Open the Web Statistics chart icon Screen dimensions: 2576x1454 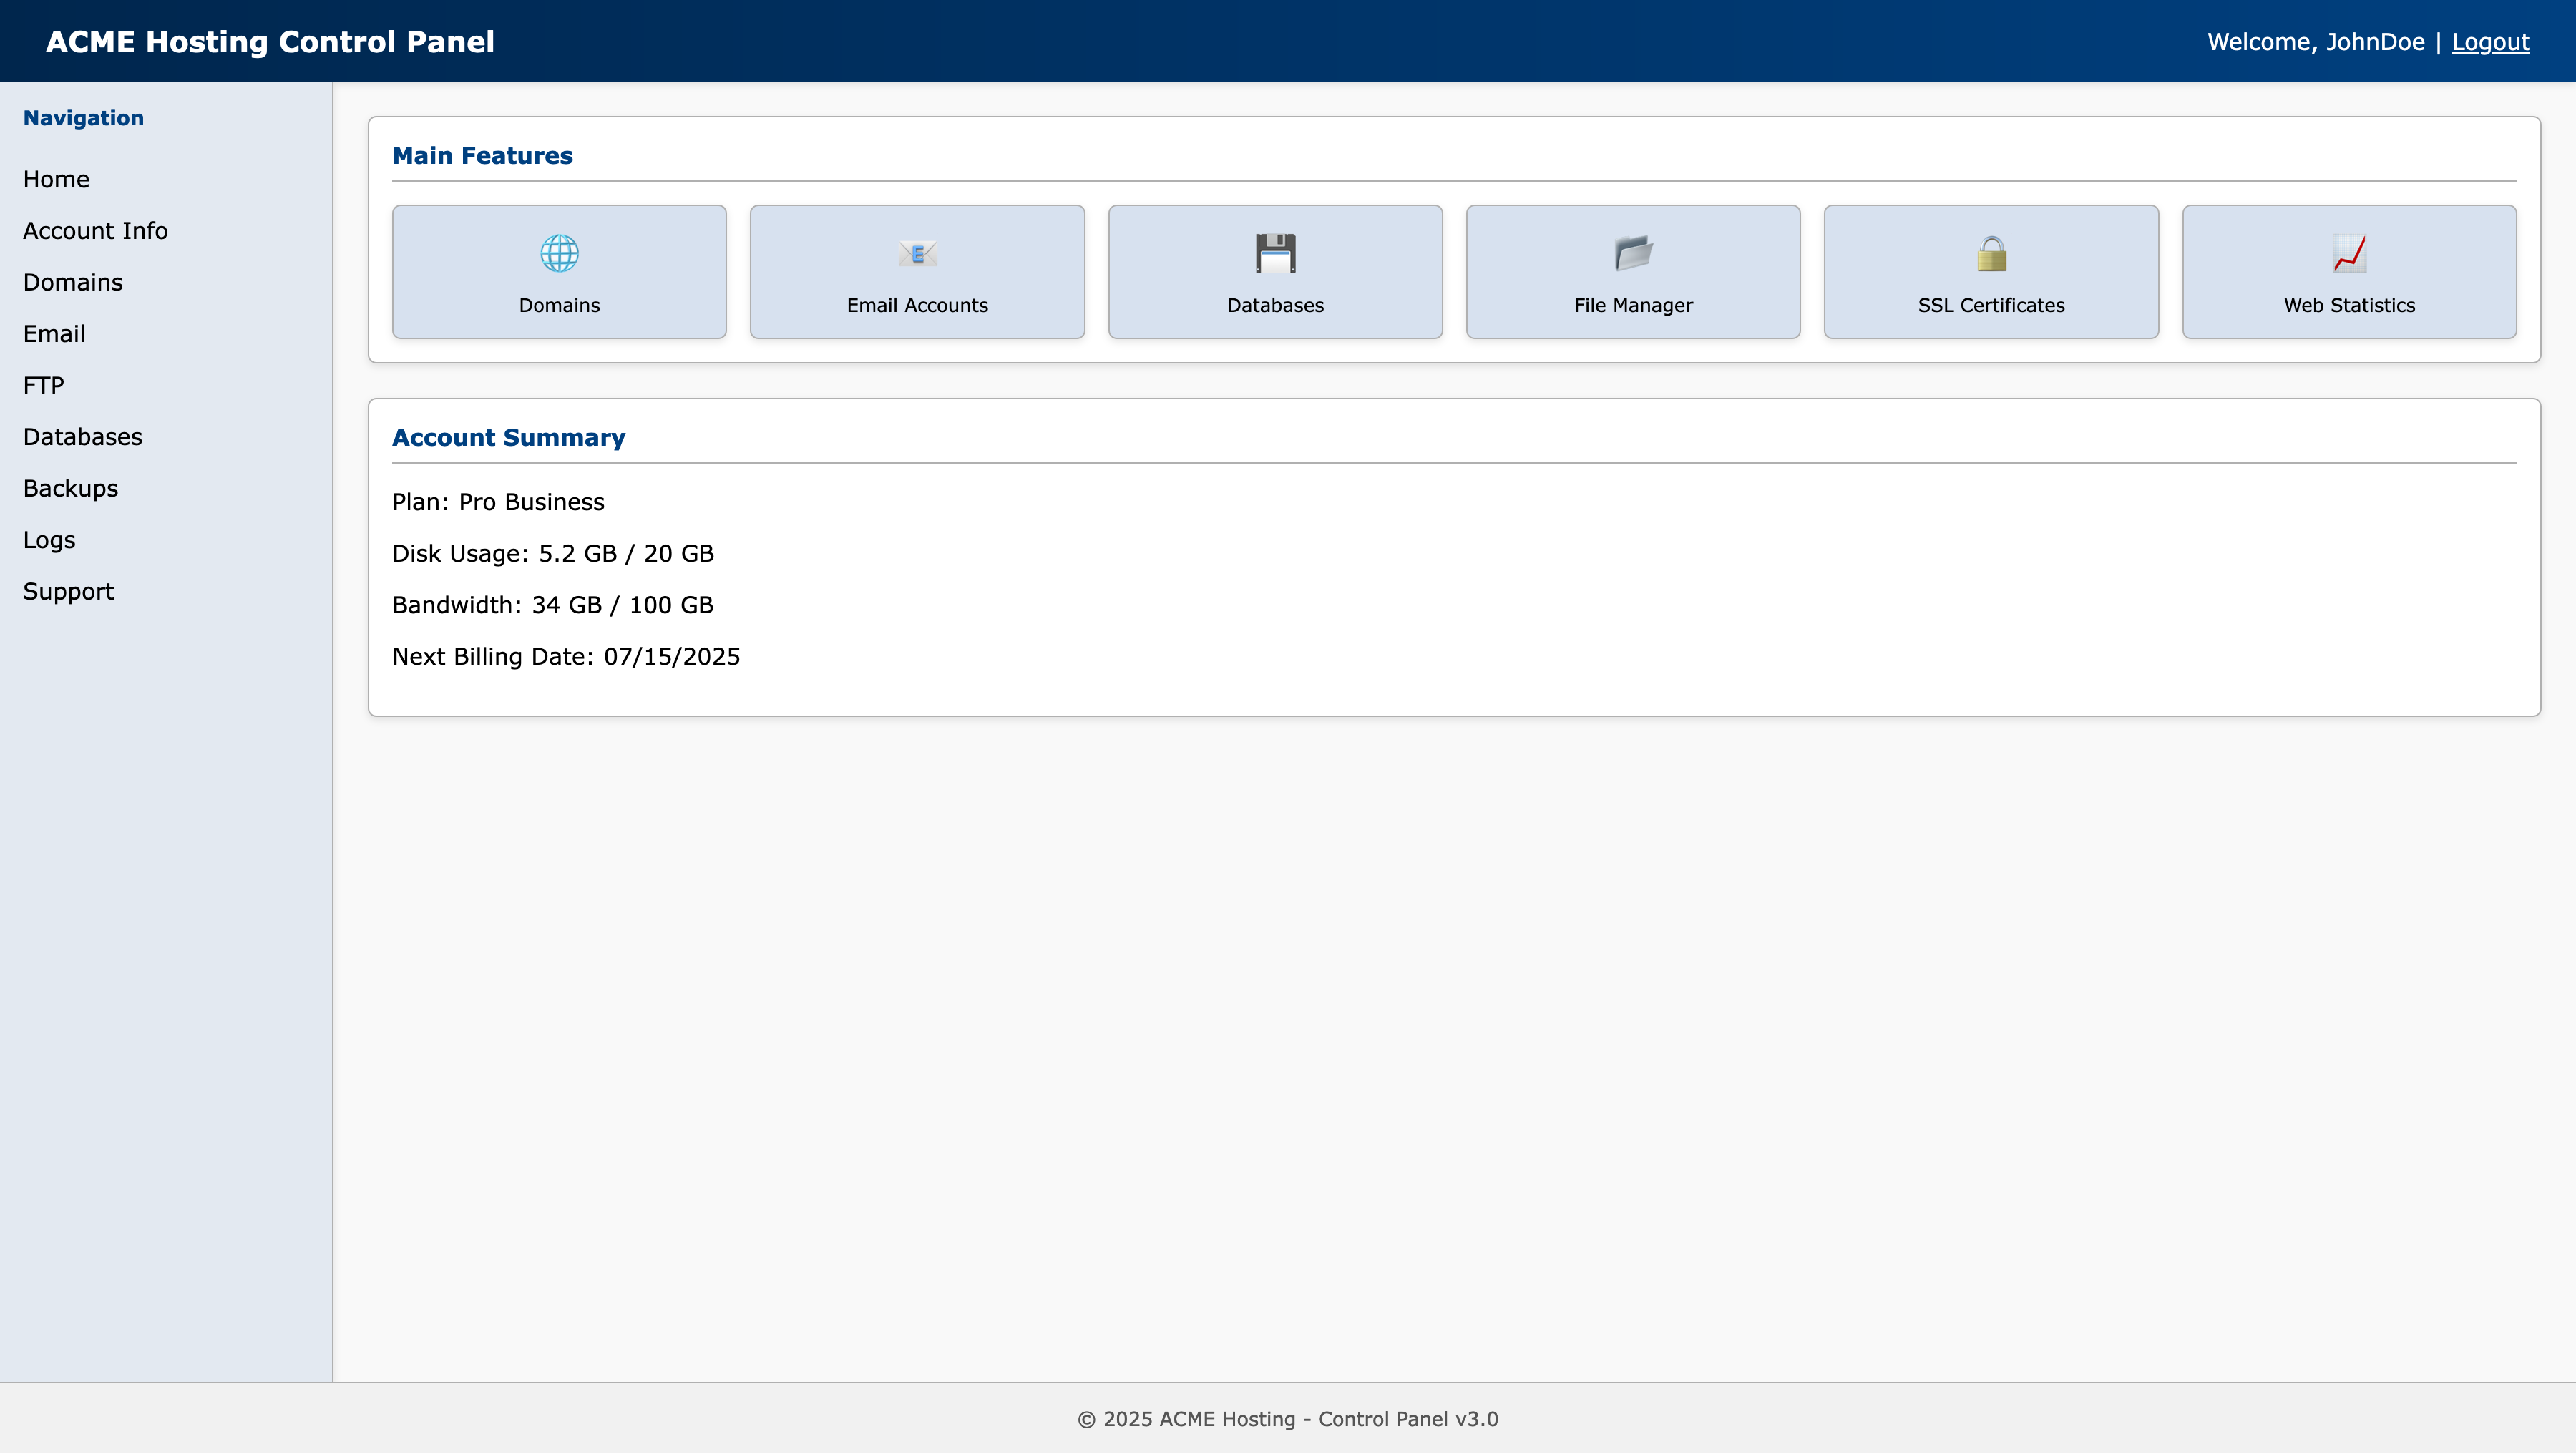click(x=2349, y=253)
